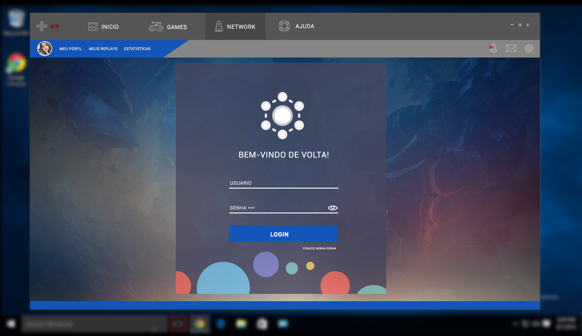Maximize the launcher window
This screenshot has width=582, height=336.
point(520,25)
